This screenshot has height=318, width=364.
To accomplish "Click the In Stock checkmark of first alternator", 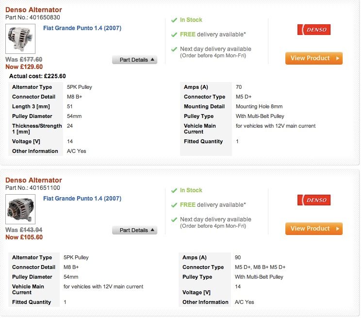I will tap(174, 20).
